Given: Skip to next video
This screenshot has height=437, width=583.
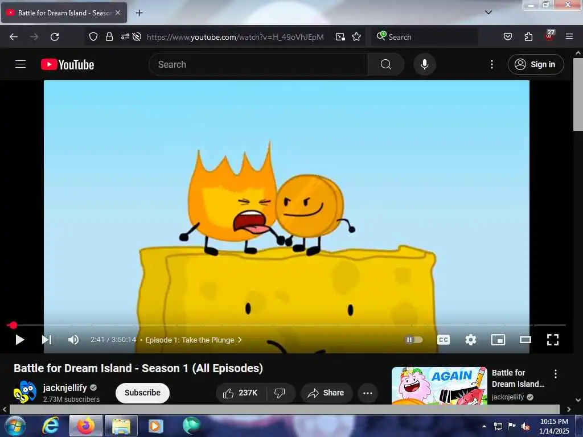Looking at the screenshot, I should coord(47,340).
